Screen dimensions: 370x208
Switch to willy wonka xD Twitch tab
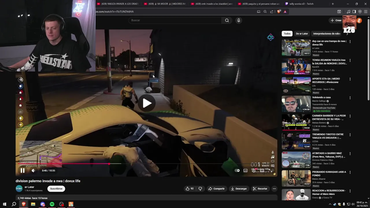(306, 4)
